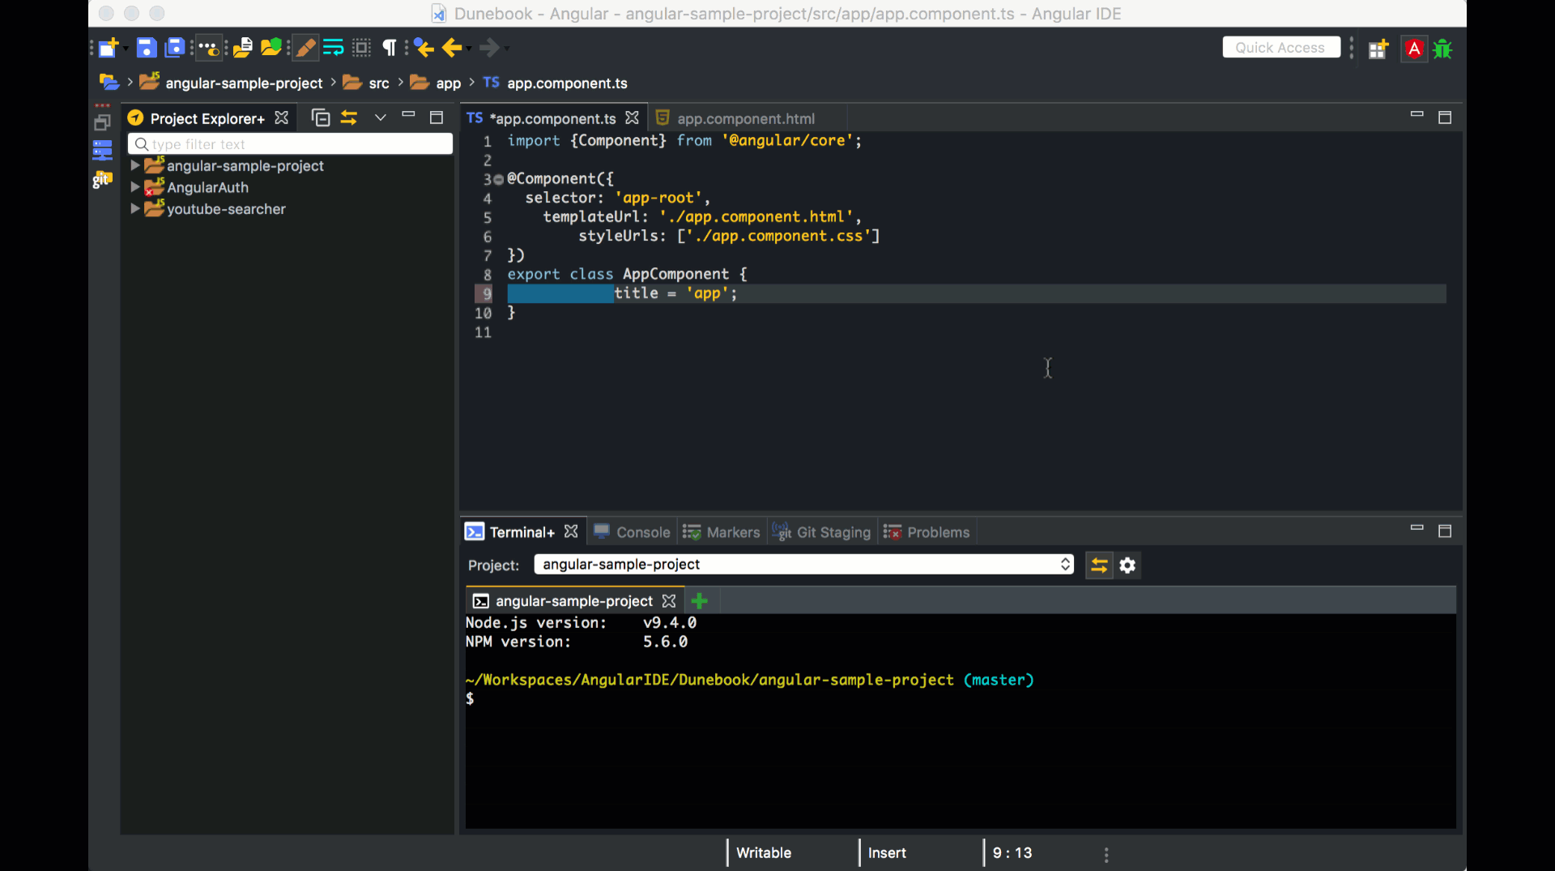The image size is (1555, 871).
Task: Navigate Back with the yellow arrow
Action: pyautogui.click(x=452, y=49)
